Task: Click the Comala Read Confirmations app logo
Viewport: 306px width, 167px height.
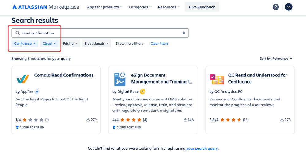Action: click(23, 79)
